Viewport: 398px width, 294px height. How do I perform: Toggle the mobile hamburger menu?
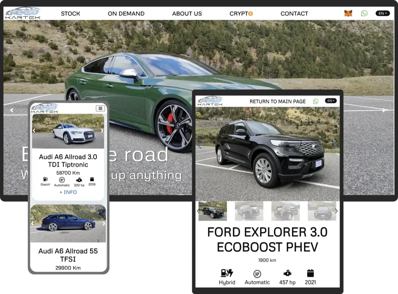coord(100,109)
